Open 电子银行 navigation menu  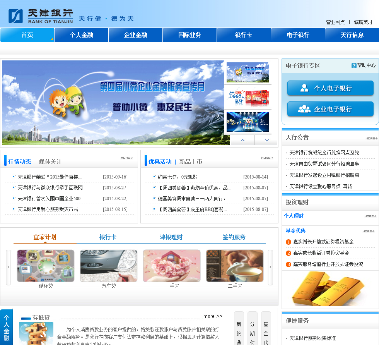point(298,35)
